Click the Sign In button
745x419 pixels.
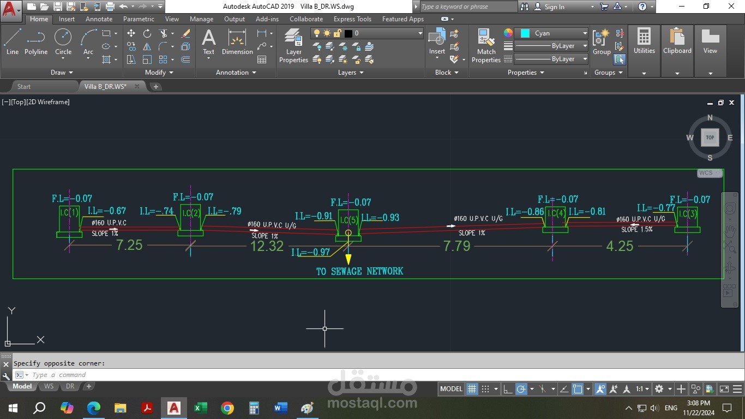coord(549,7)
